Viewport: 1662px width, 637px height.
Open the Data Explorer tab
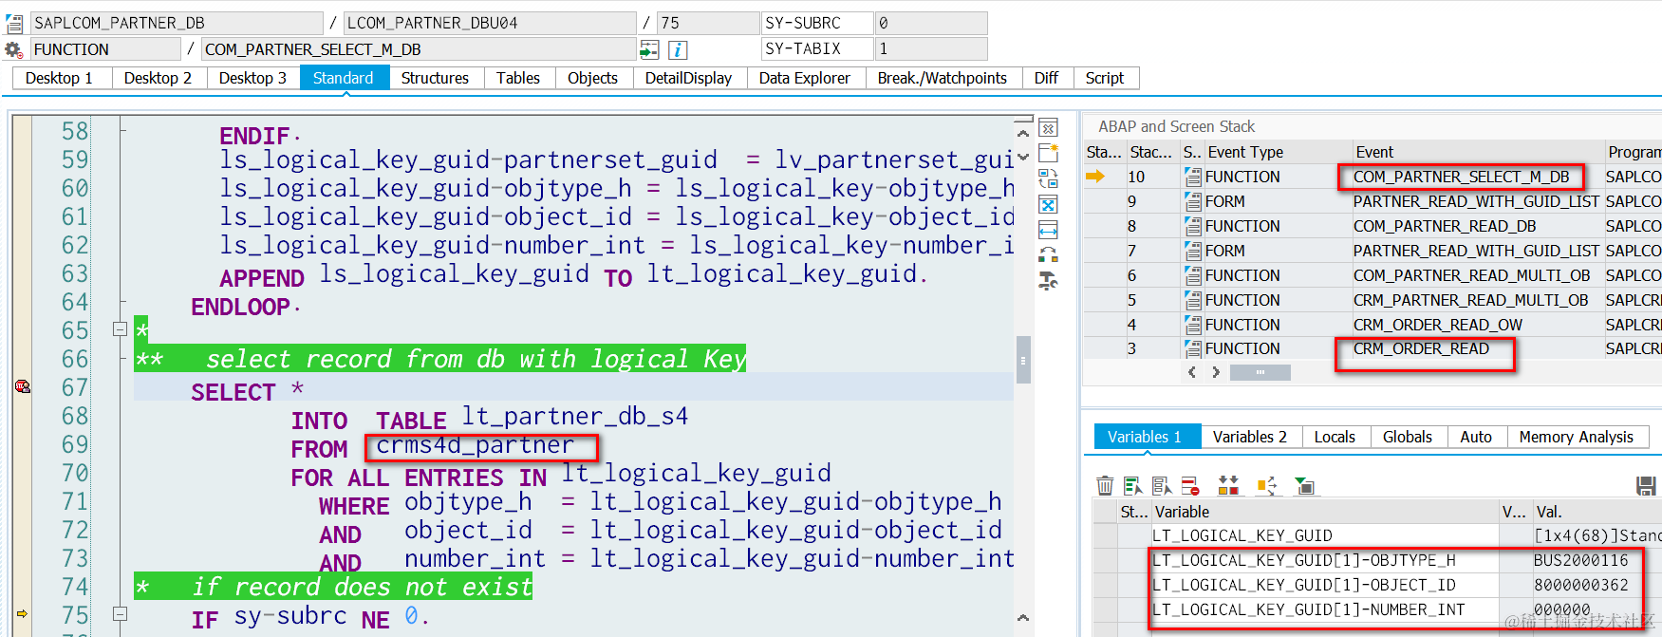click(x=805, y=78)
